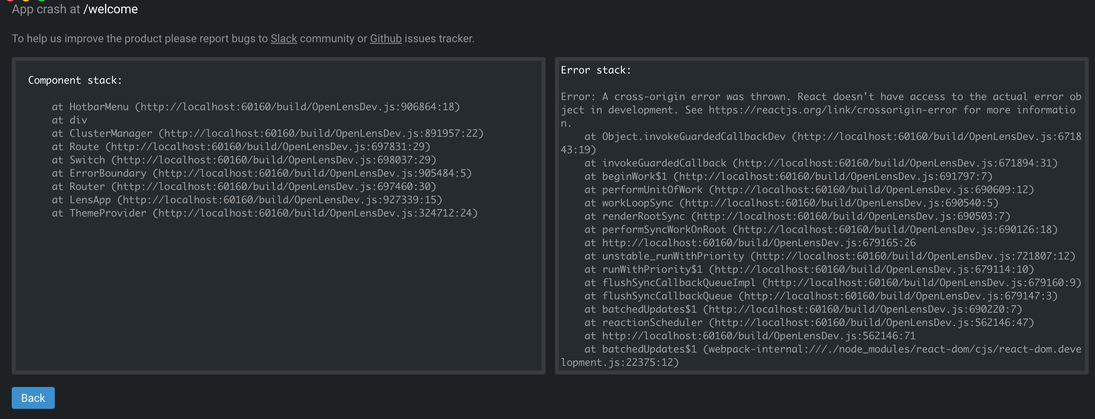Viewport: 1095px width, 419px height.
Task: Click the 'App crash at /welcome' heading
Action: pyautogui.click(x=75, y=9)
